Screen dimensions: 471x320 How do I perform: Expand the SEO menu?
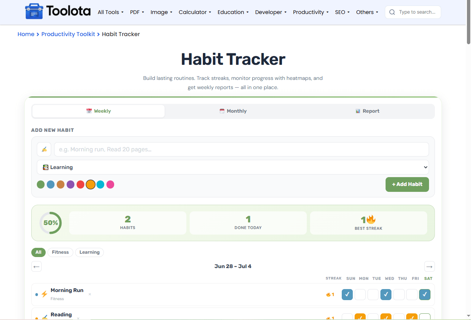(342, 12)
